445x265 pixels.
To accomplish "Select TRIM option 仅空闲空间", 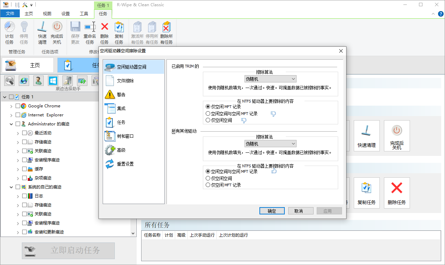I will click(x=219, y=120).
